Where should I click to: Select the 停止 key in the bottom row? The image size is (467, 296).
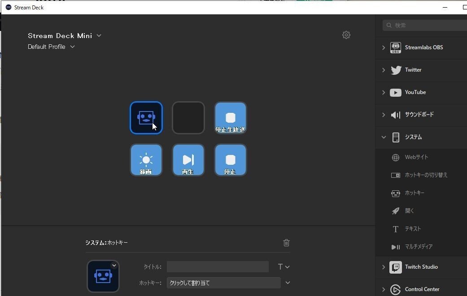click(x=230, y=160)
